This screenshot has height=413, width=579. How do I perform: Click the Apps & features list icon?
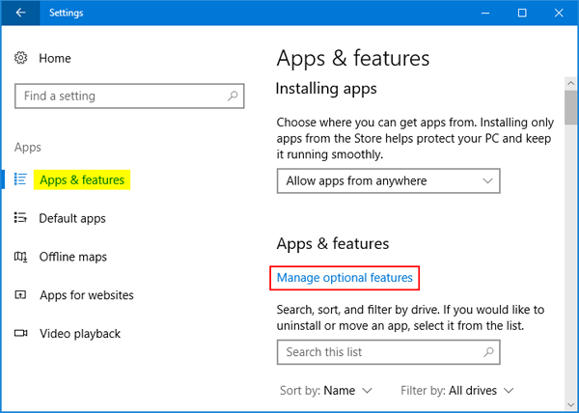click(x=21, y=180)
